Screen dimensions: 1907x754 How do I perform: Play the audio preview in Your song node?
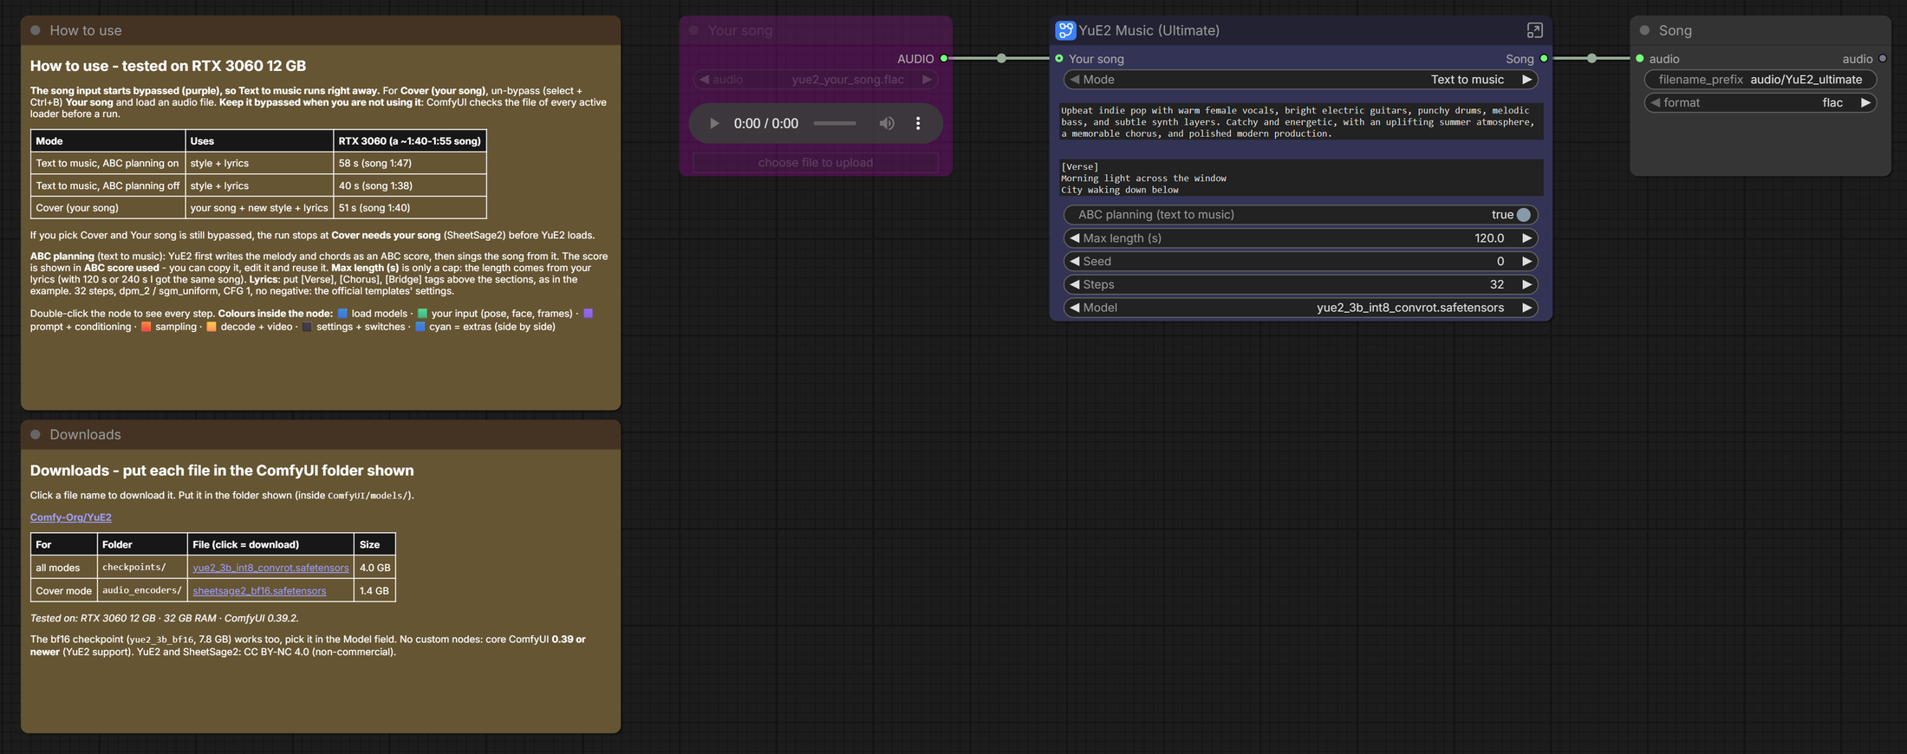point(714,123)
